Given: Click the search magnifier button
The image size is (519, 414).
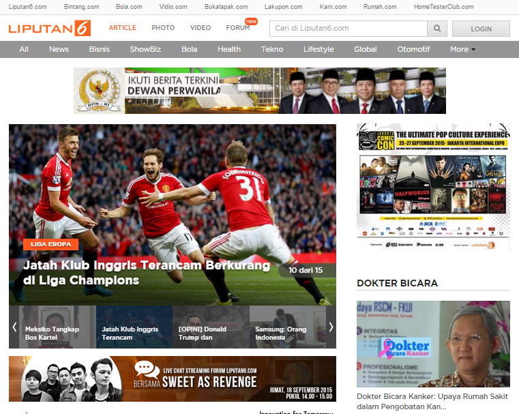Looking at the screenshot, I should [437, 29].
